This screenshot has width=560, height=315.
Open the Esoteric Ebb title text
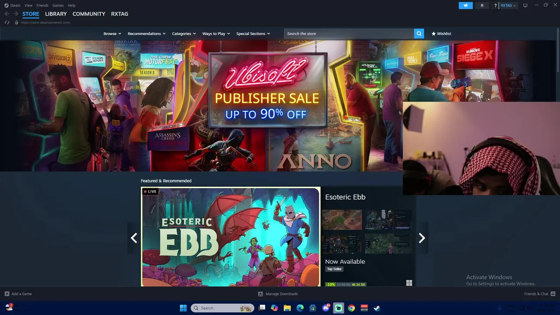(345, 197)
